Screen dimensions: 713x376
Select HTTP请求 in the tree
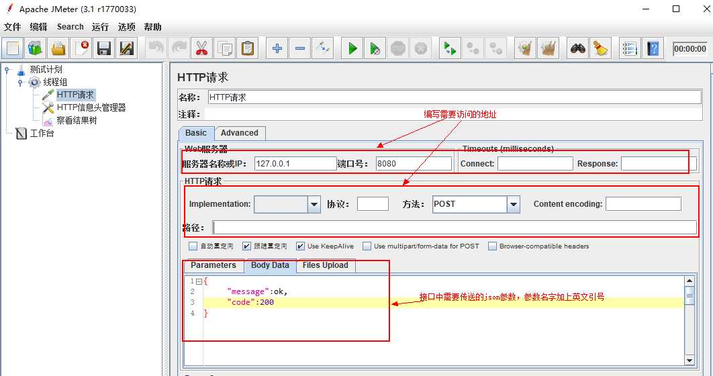(75, 95)
